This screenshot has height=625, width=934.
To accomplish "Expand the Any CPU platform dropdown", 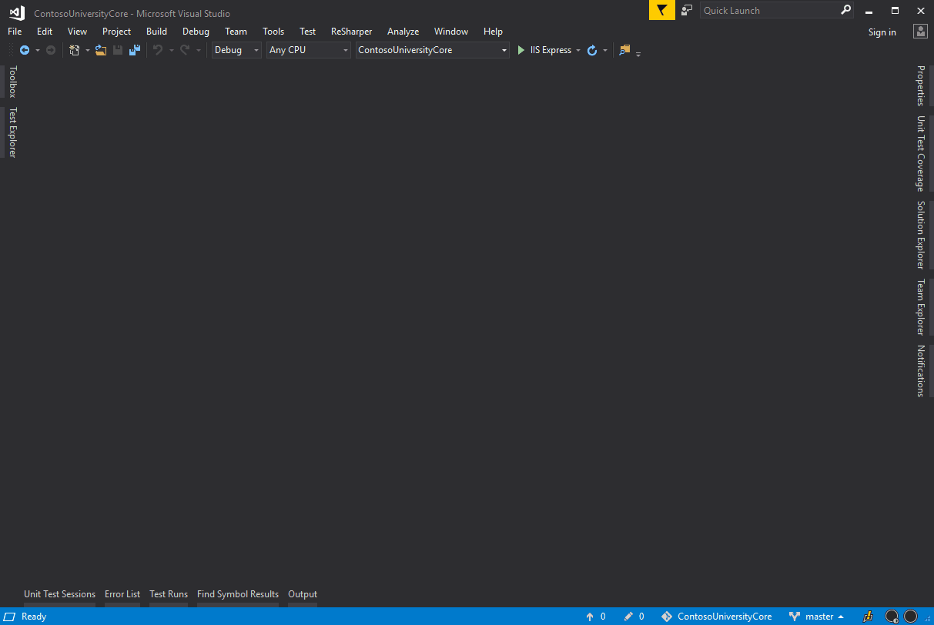I will (309, 50).
